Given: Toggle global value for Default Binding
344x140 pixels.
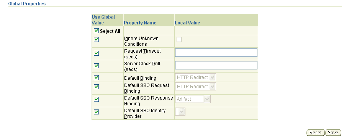Looking at the screenshot, I should point(96,78).
